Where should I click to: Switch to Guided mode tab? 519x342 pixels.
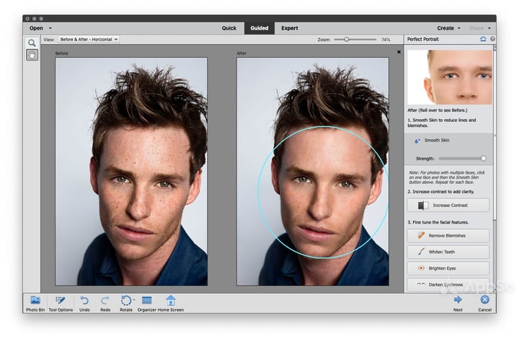click(x=259, y=28)
